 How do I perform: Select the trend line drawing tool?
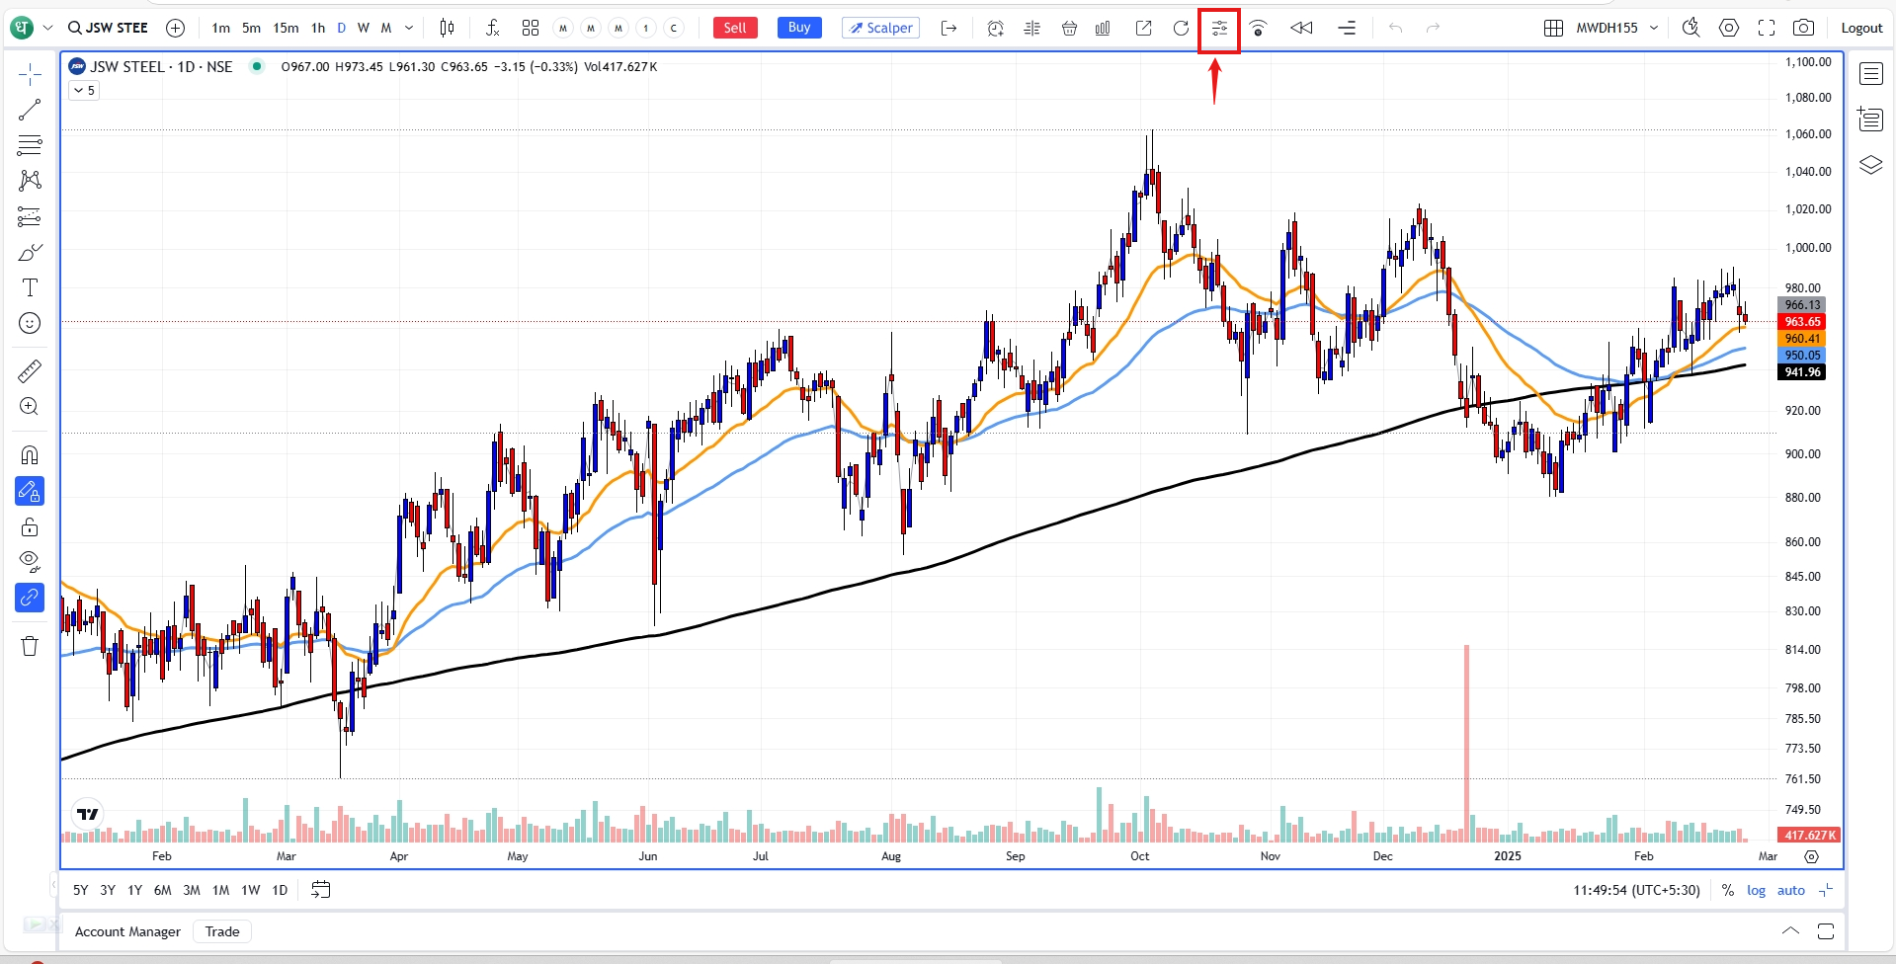(30, 110)
